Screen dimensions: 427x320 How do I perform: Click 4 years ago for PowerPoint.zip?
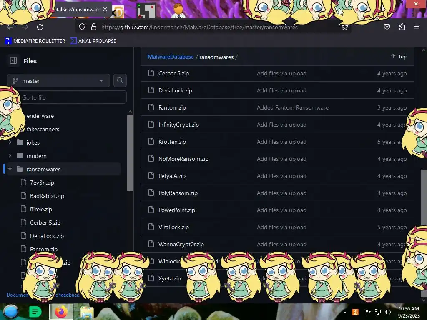tap(392, 210)
